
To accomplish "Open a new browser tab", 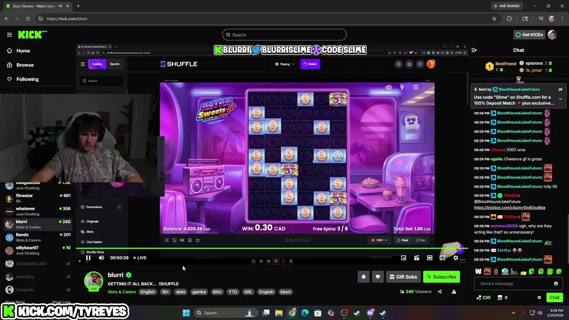I will point(78,6).
